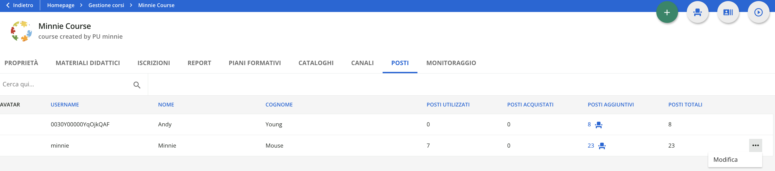The height and width of the screenshot is (171, 775).
Task: Navigate to Gestione corsi via breadcrumb
Action: (x=106, y=5)
